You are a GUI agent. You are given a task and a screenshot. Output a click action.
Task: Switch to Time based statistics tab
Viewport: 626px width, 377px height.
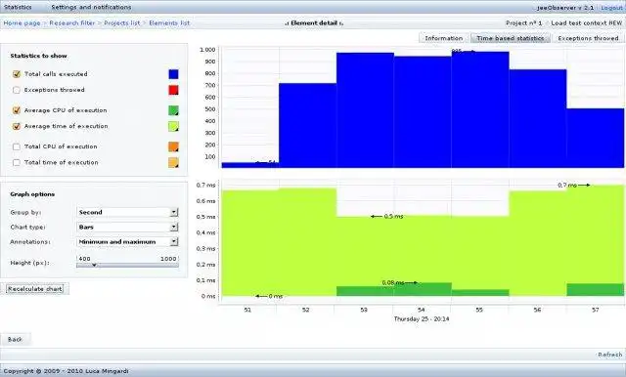(x=511, y=38)
